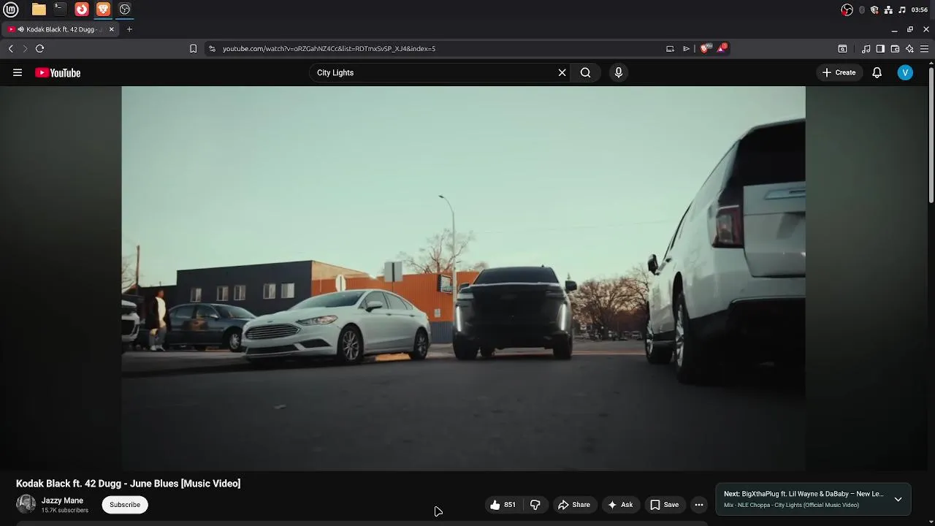Image resolution: width=935 pixels, height=526 pixels.
Task: Open Brave Rewards triangle icon
Action: tap(722, 48)
